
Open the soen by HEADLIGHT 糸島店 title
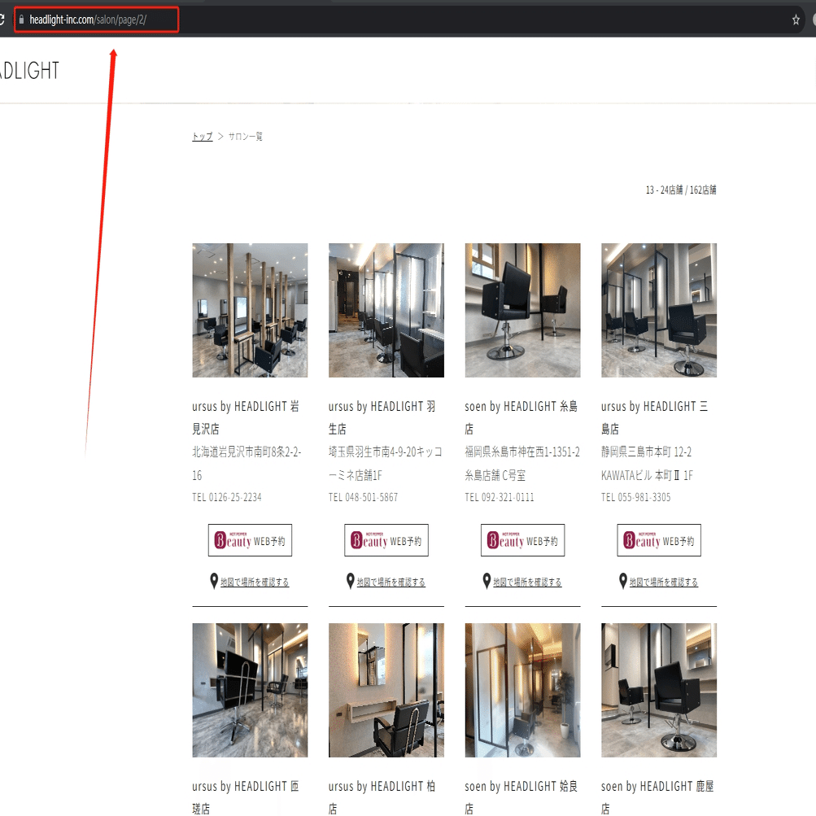[x=521, y=417]
